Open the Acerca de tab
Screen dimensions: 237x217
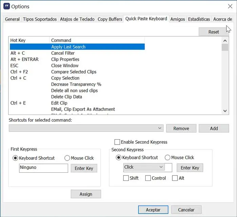pyautogui.click(x=222, y=19)
